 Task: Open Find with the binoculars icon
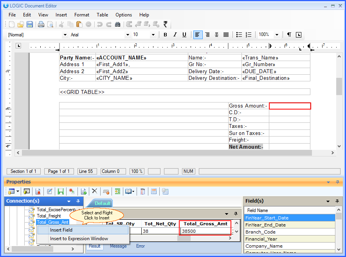(117, 24)
